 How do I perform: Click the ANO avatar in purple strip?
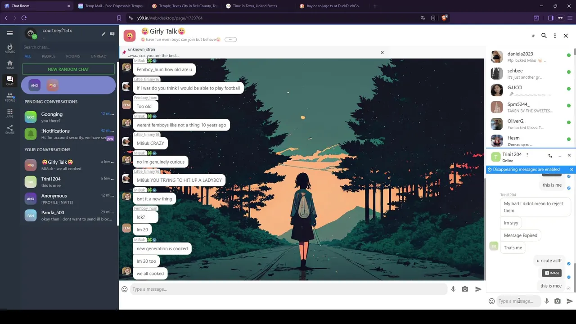35,85
